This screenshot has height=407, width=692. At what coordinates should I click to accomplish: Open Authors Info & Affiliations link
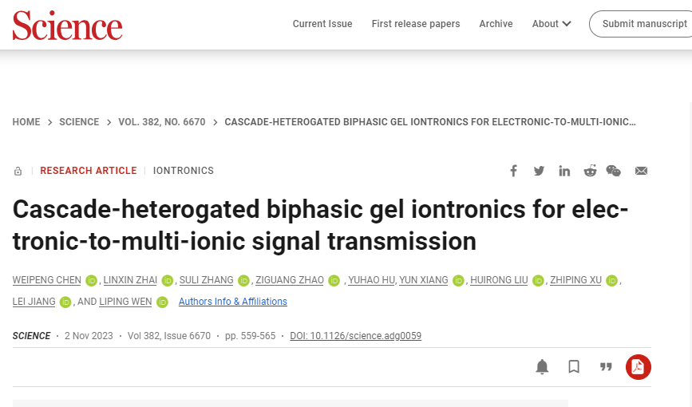pyautogui.click(x=232, y=302)
